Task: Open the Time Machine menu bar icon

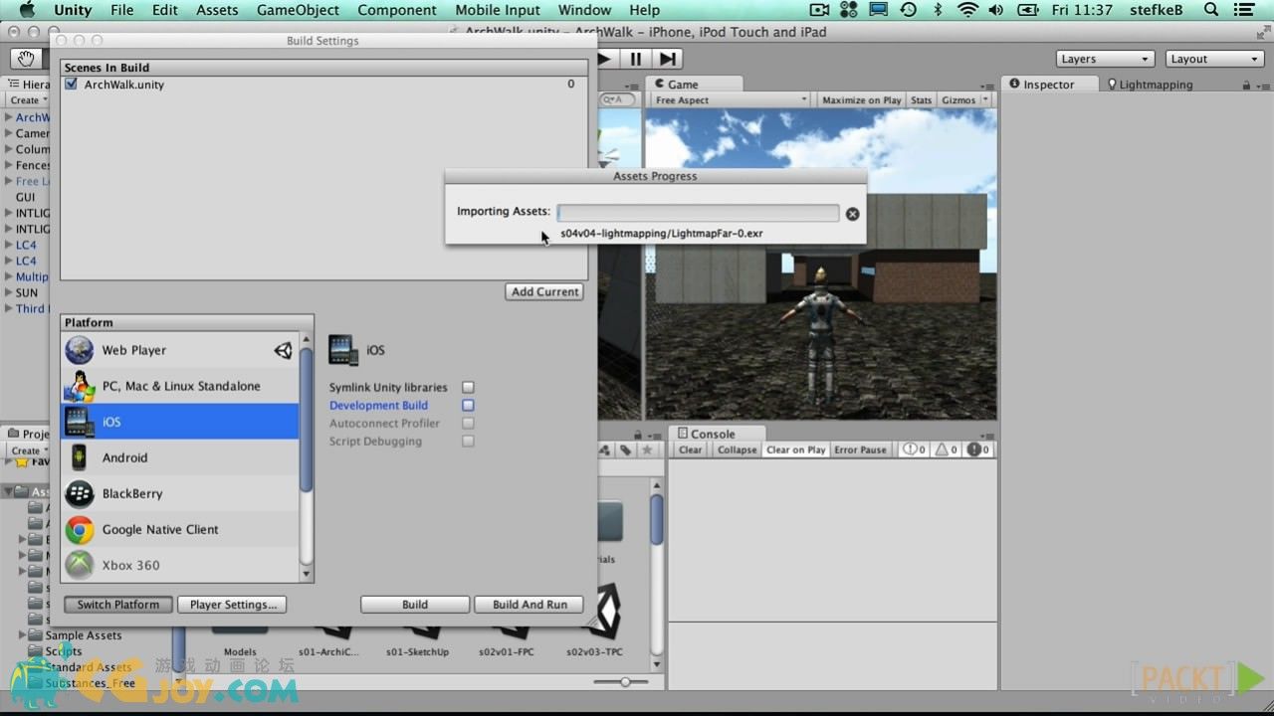Action: click(908, 10)
